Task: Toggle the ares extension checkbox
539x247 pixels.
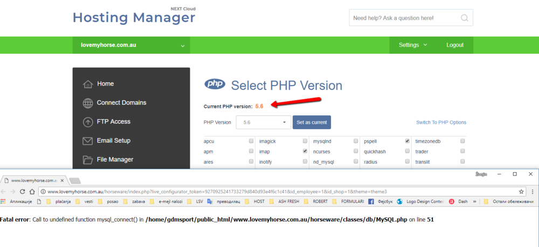Action: [x=251, y=161]
